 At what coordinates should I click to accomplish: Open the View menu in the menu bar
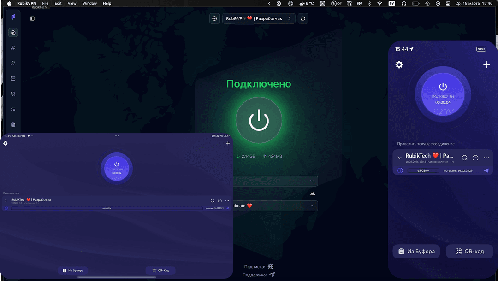[72, 3]
